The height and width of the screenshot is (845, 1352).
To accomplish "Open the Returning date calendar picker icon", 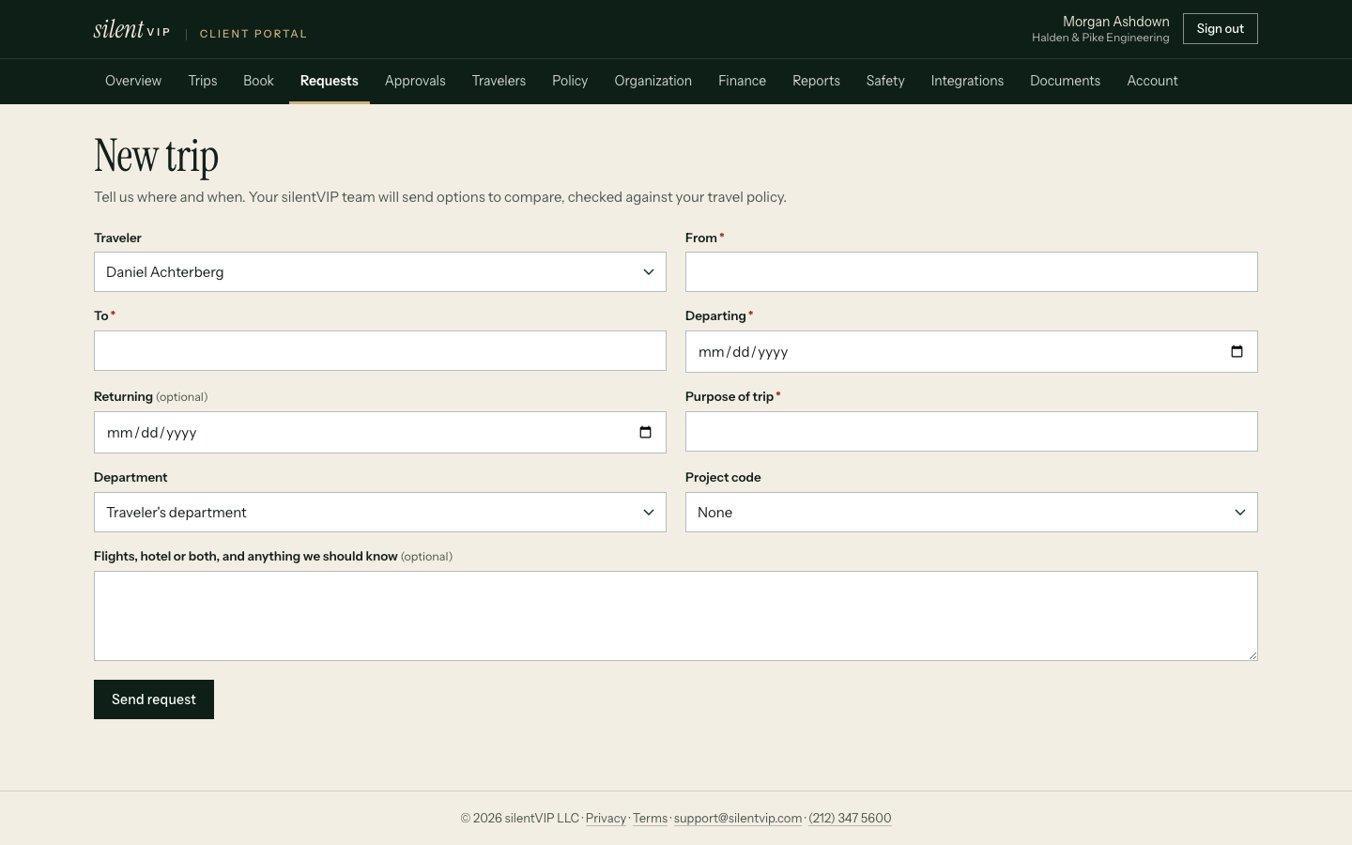I will (645, 432).
